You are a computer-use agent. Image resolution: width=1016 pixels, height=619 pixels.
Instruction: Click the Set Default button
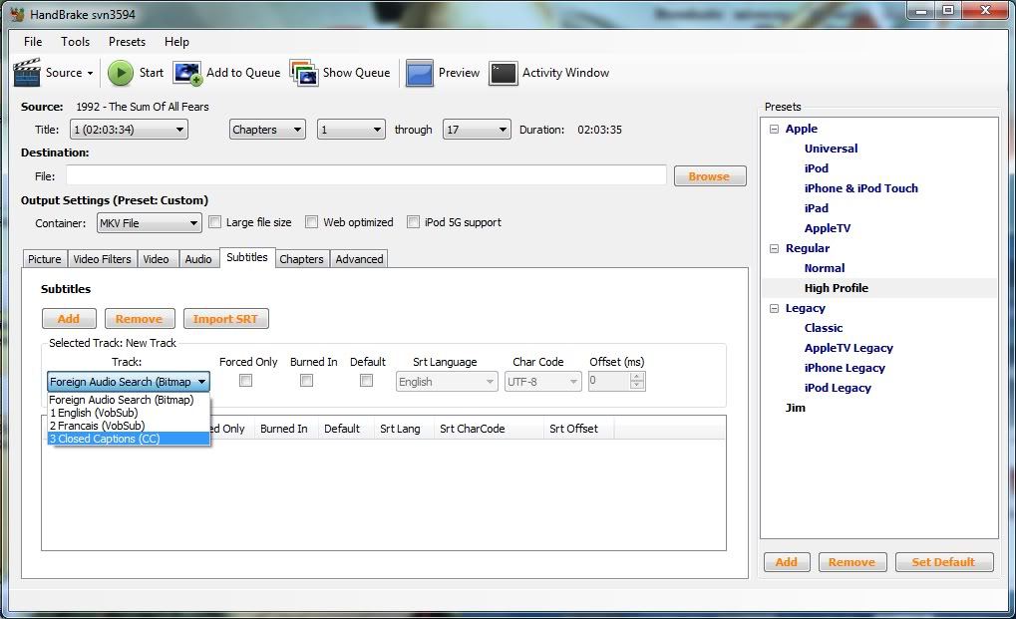[x=944, y=562]
